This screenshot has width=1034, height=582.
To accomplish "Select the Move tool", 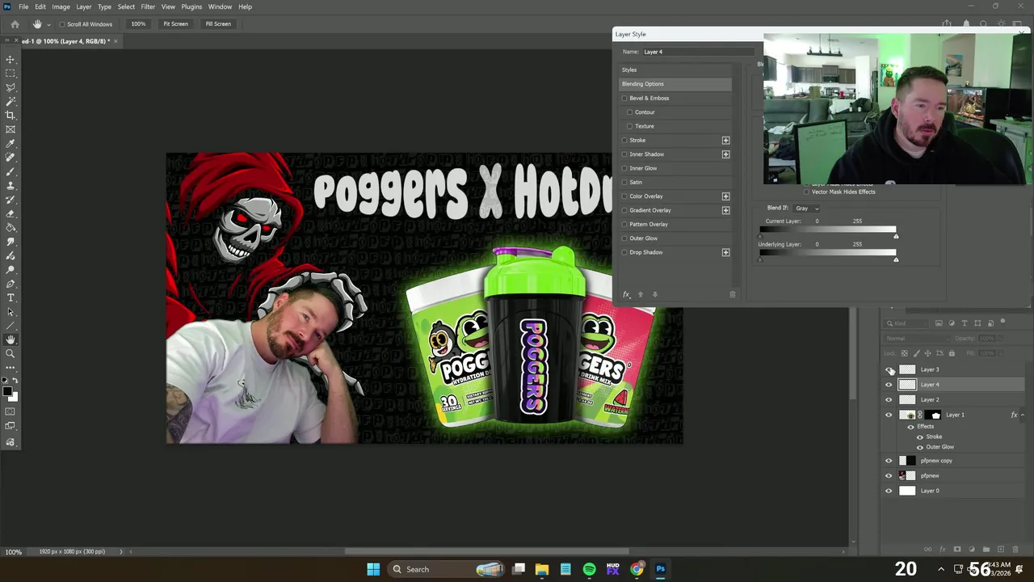I will pos(11,59).
